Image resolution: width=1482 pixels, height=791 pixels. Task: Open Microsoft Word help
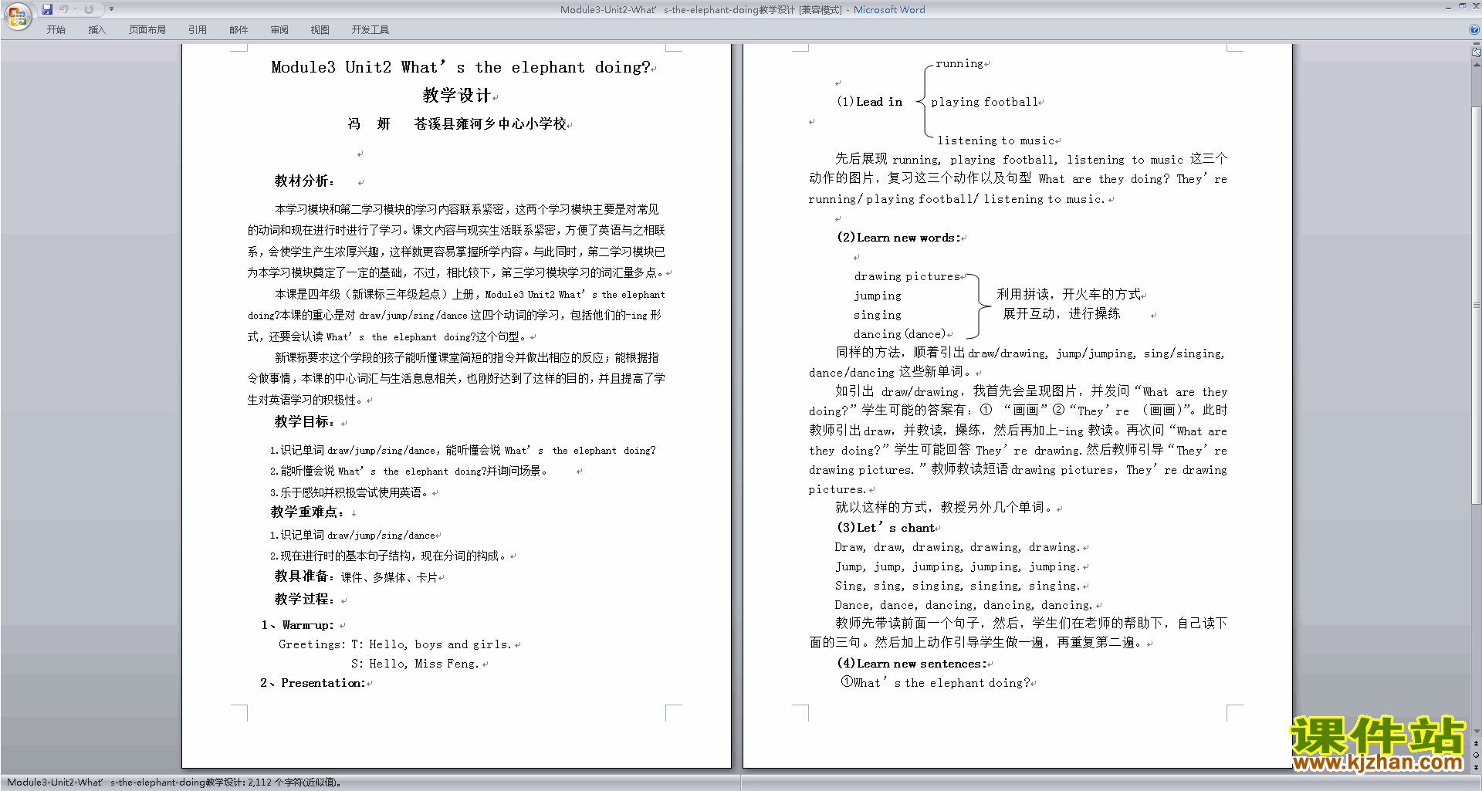click(1474, 29)
